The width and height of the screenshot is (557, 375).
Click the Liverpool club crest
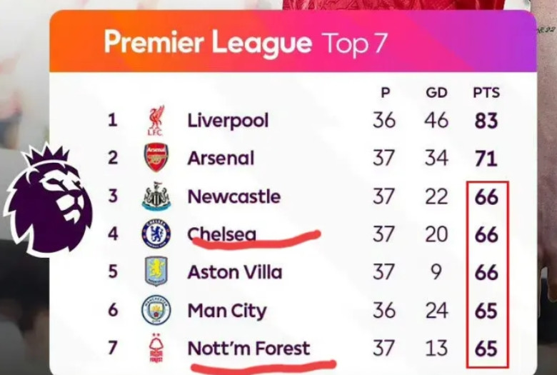coord(156,120)
